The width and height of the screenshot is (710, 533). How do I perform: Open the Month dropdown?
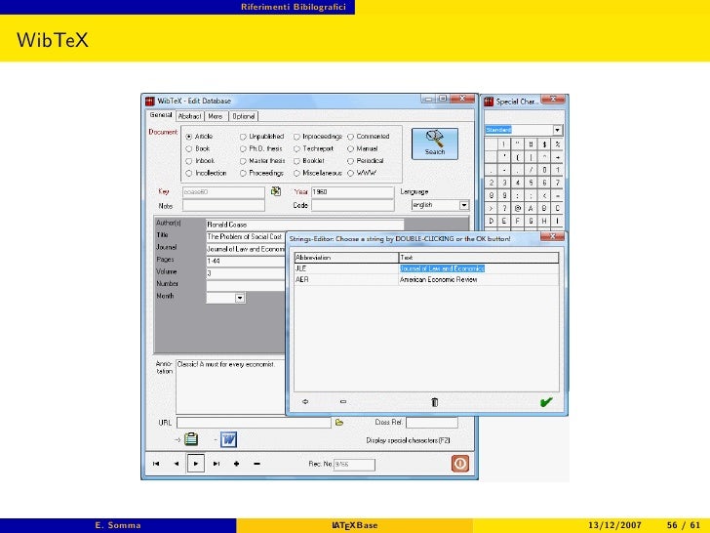tap(240, 298)
